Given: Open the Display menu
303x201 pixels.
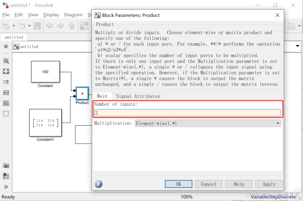Looking at the screenshot, I should click(51, 14).
